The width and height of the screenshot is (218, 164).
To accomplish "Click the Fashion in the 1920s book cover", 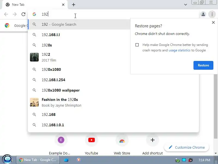I will click(34, 102).
